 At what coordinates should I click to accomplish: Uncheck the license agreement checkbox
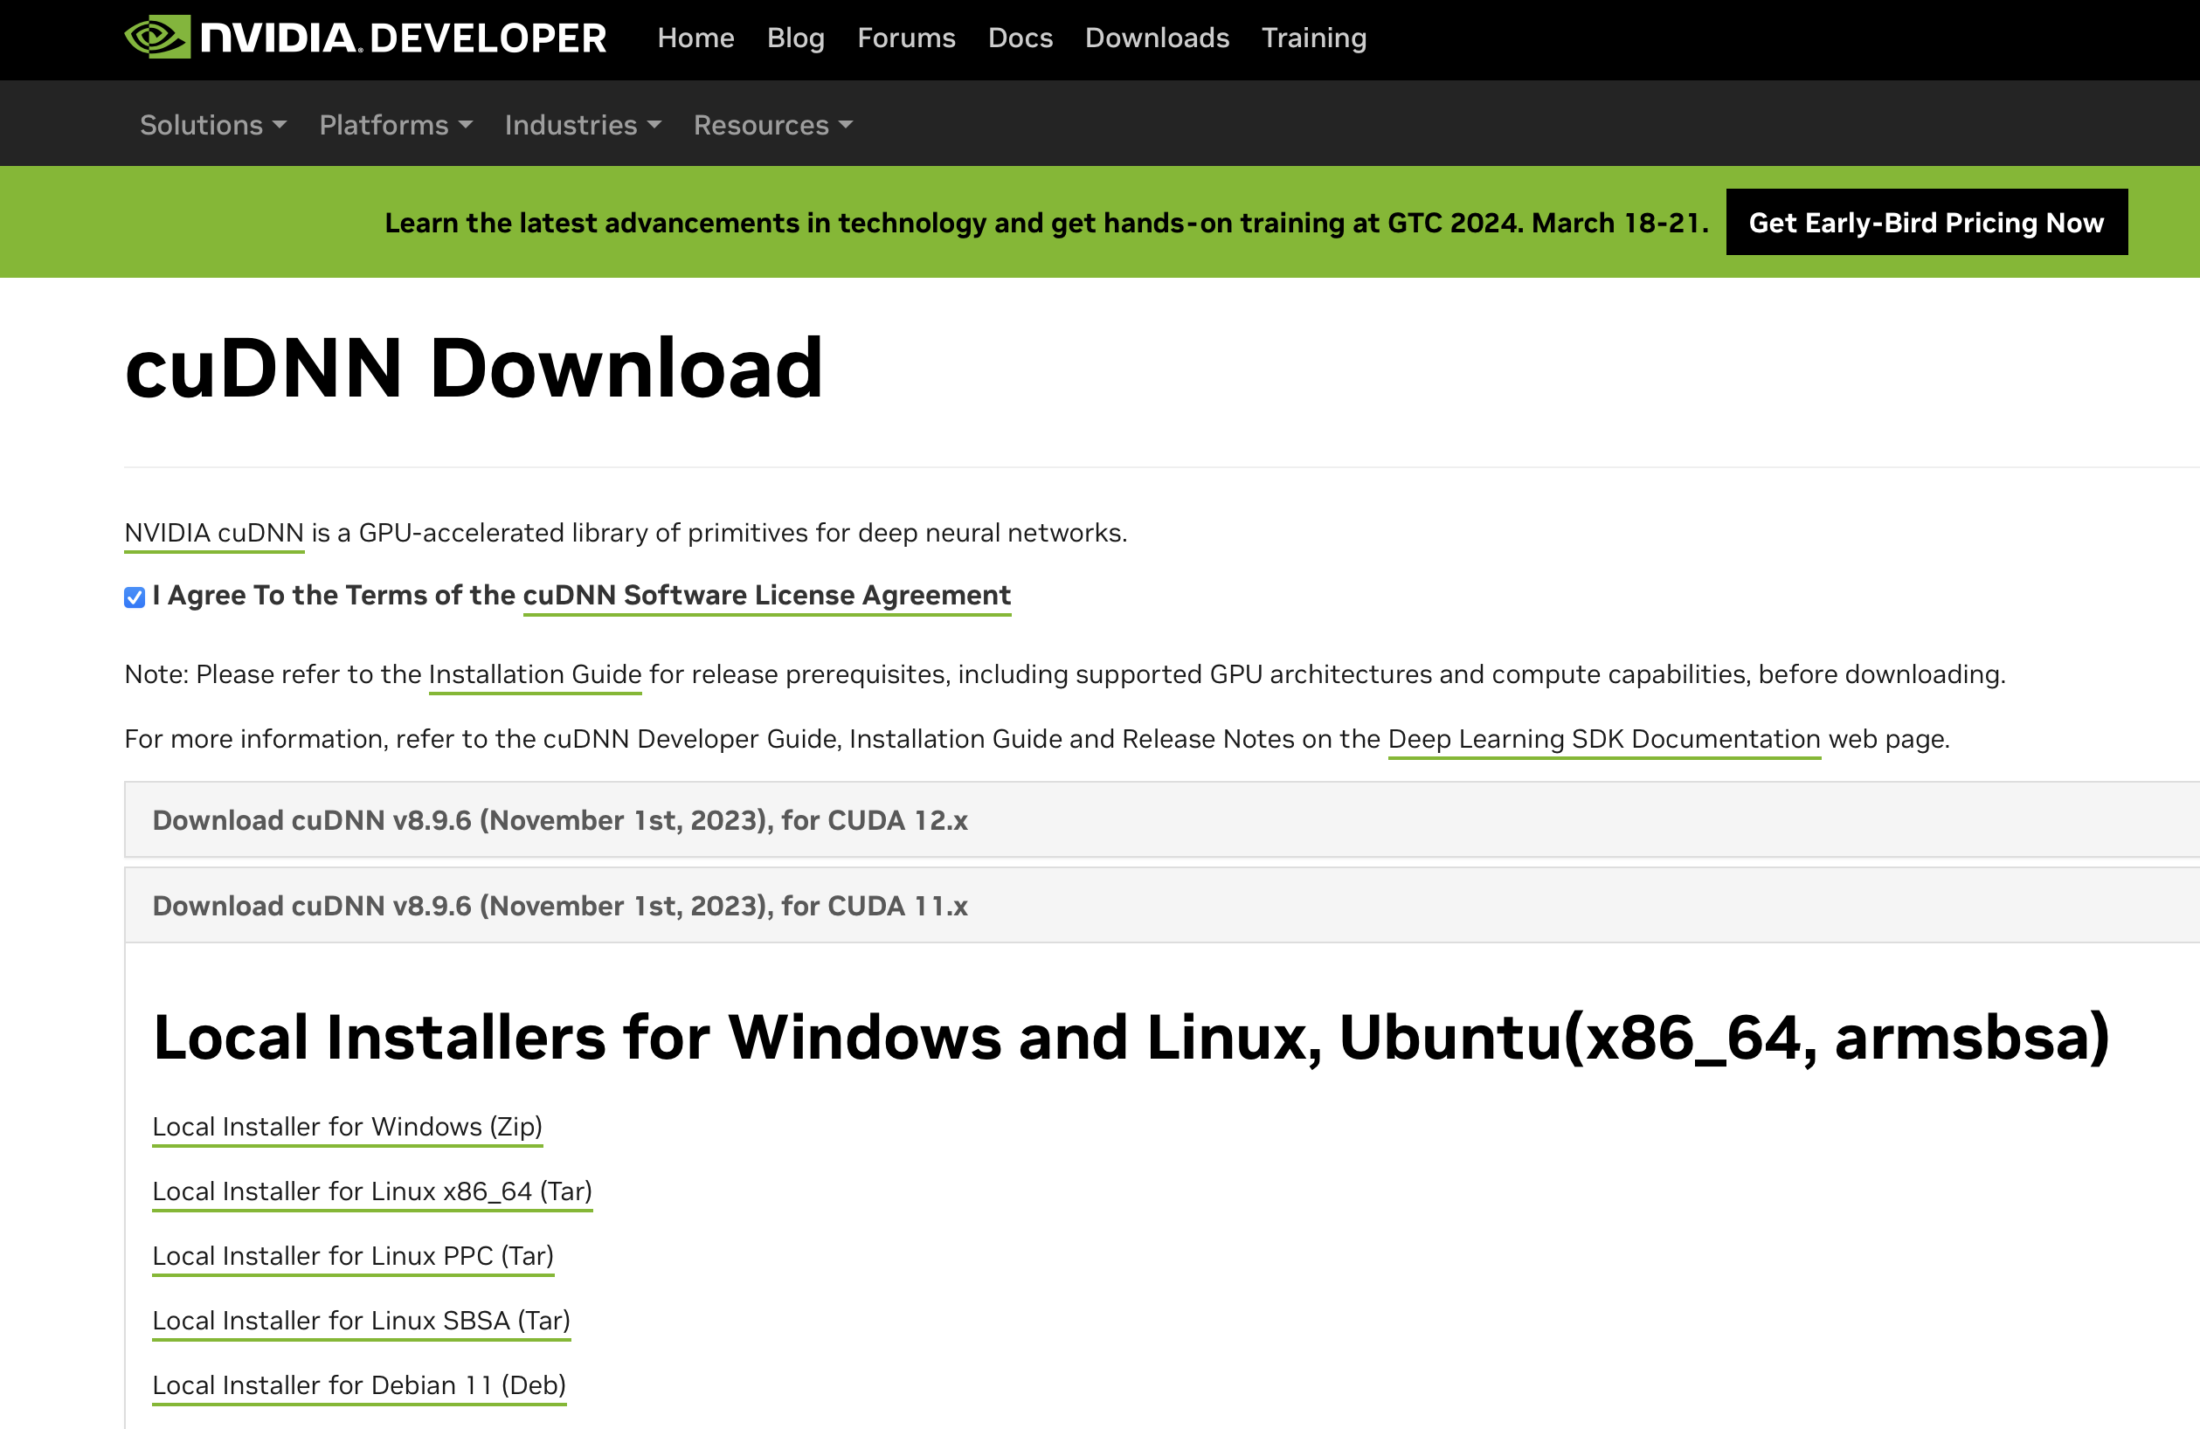click(x=135, y=598)
